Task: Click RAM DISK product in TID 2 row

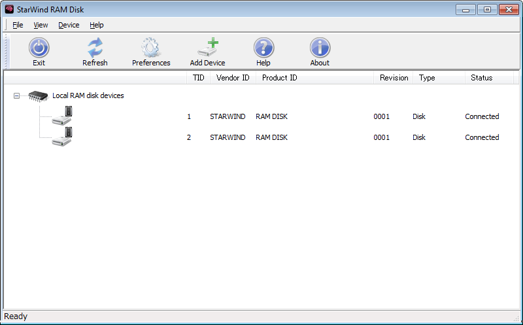Action: 271,137
